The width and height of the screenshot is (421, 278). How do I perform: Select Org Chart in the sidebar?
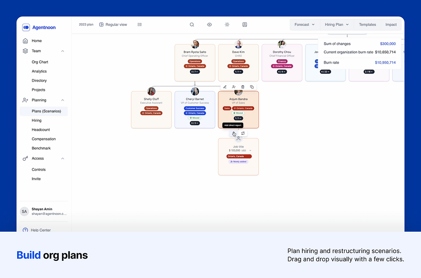(40, 62)
